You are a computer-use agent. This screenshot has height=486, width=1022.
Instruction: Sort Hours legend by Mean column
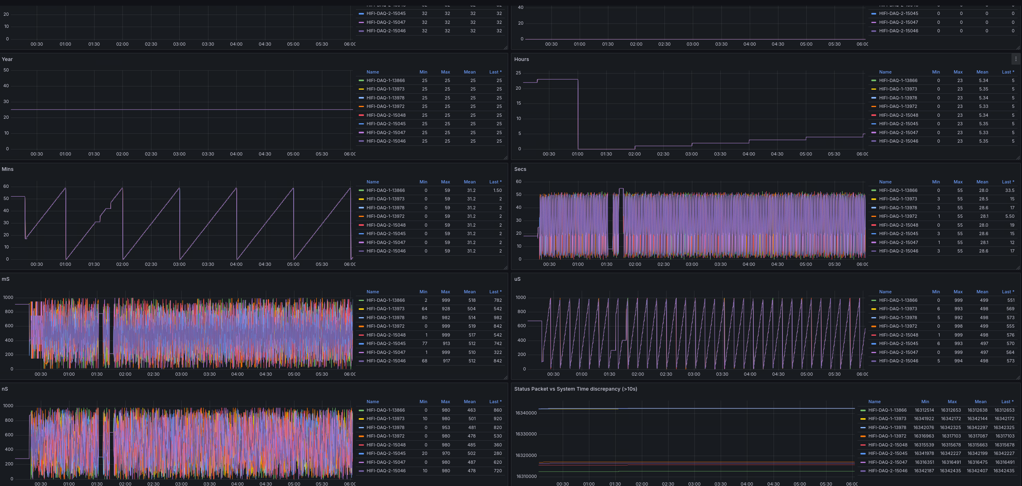[x=982, y=72]
